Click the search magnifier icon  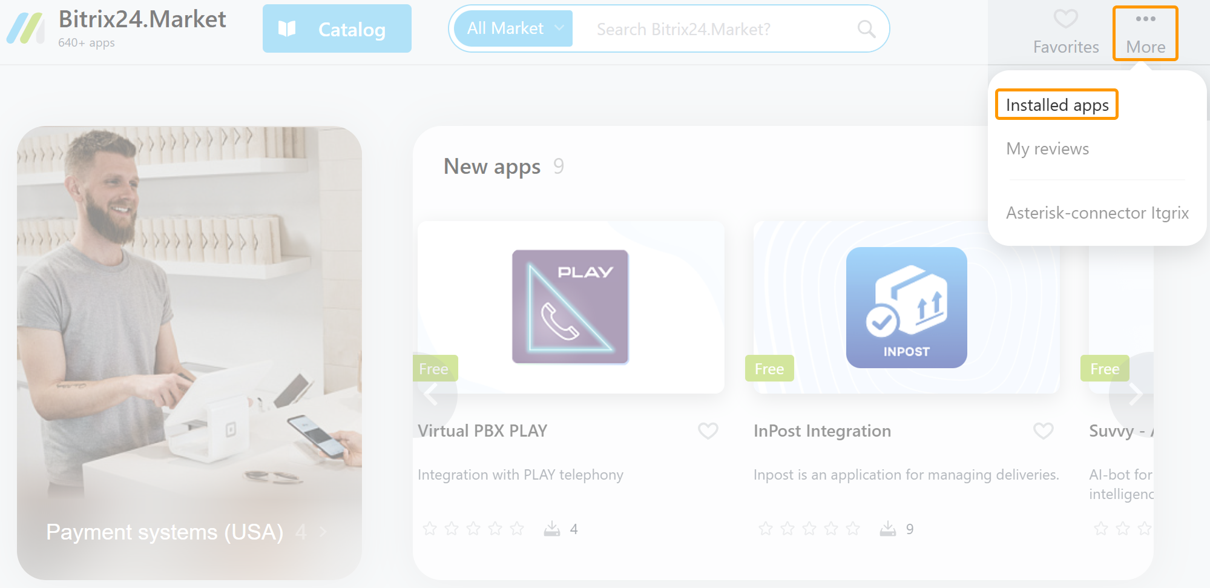866,28
